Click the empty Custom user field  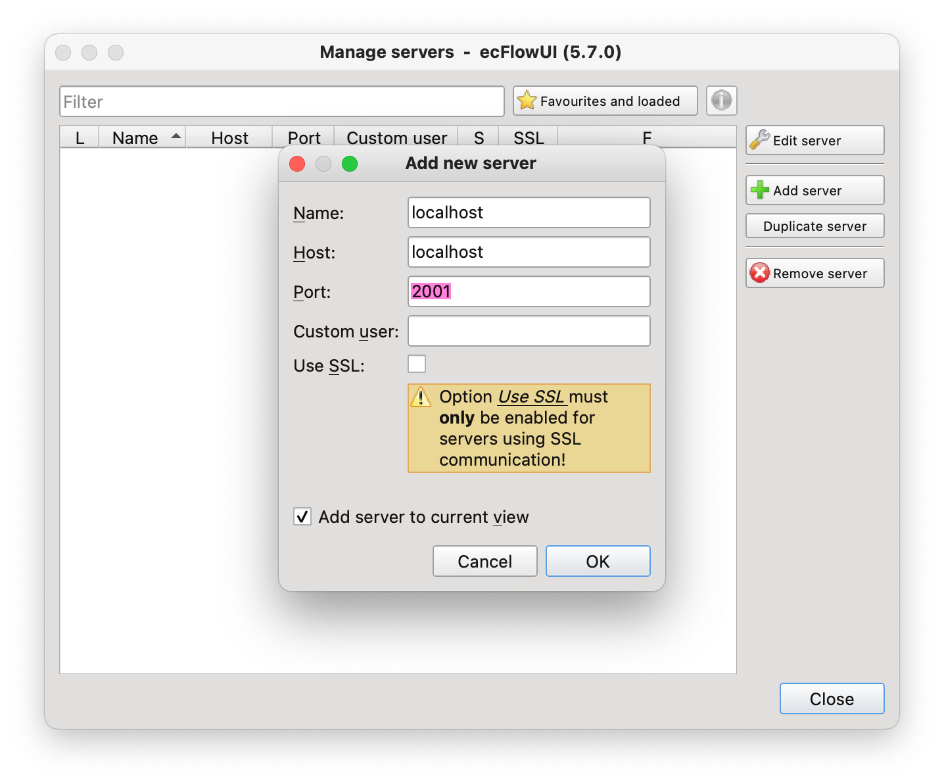click(529, 331)
